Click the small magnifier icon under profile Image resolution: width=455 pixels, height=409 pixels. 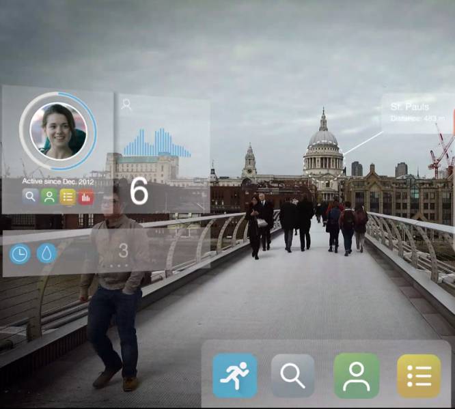pyautogui.click(x=30, y=197)
